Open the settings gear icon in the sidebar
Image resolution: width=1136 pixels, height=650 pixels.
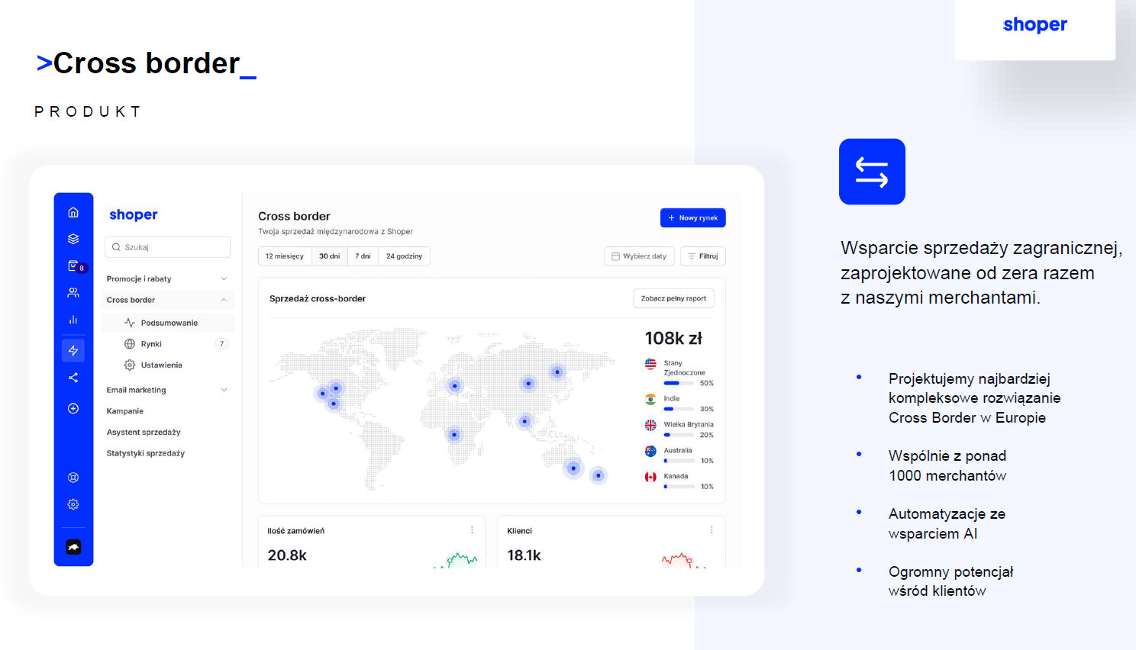click(73, 504)
